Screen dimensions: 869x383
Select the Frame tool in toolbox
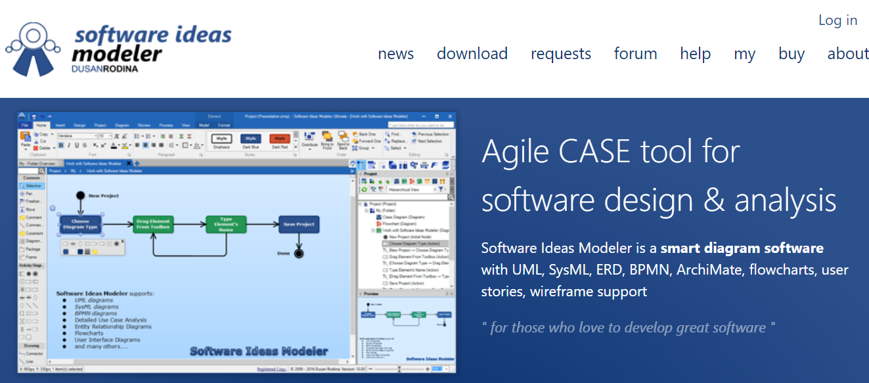coord(28,257)
